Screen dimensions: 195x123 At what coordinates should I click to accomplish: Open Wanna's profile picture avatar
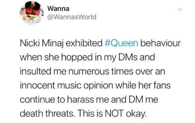pyautogui.click(x=32, y=13)
